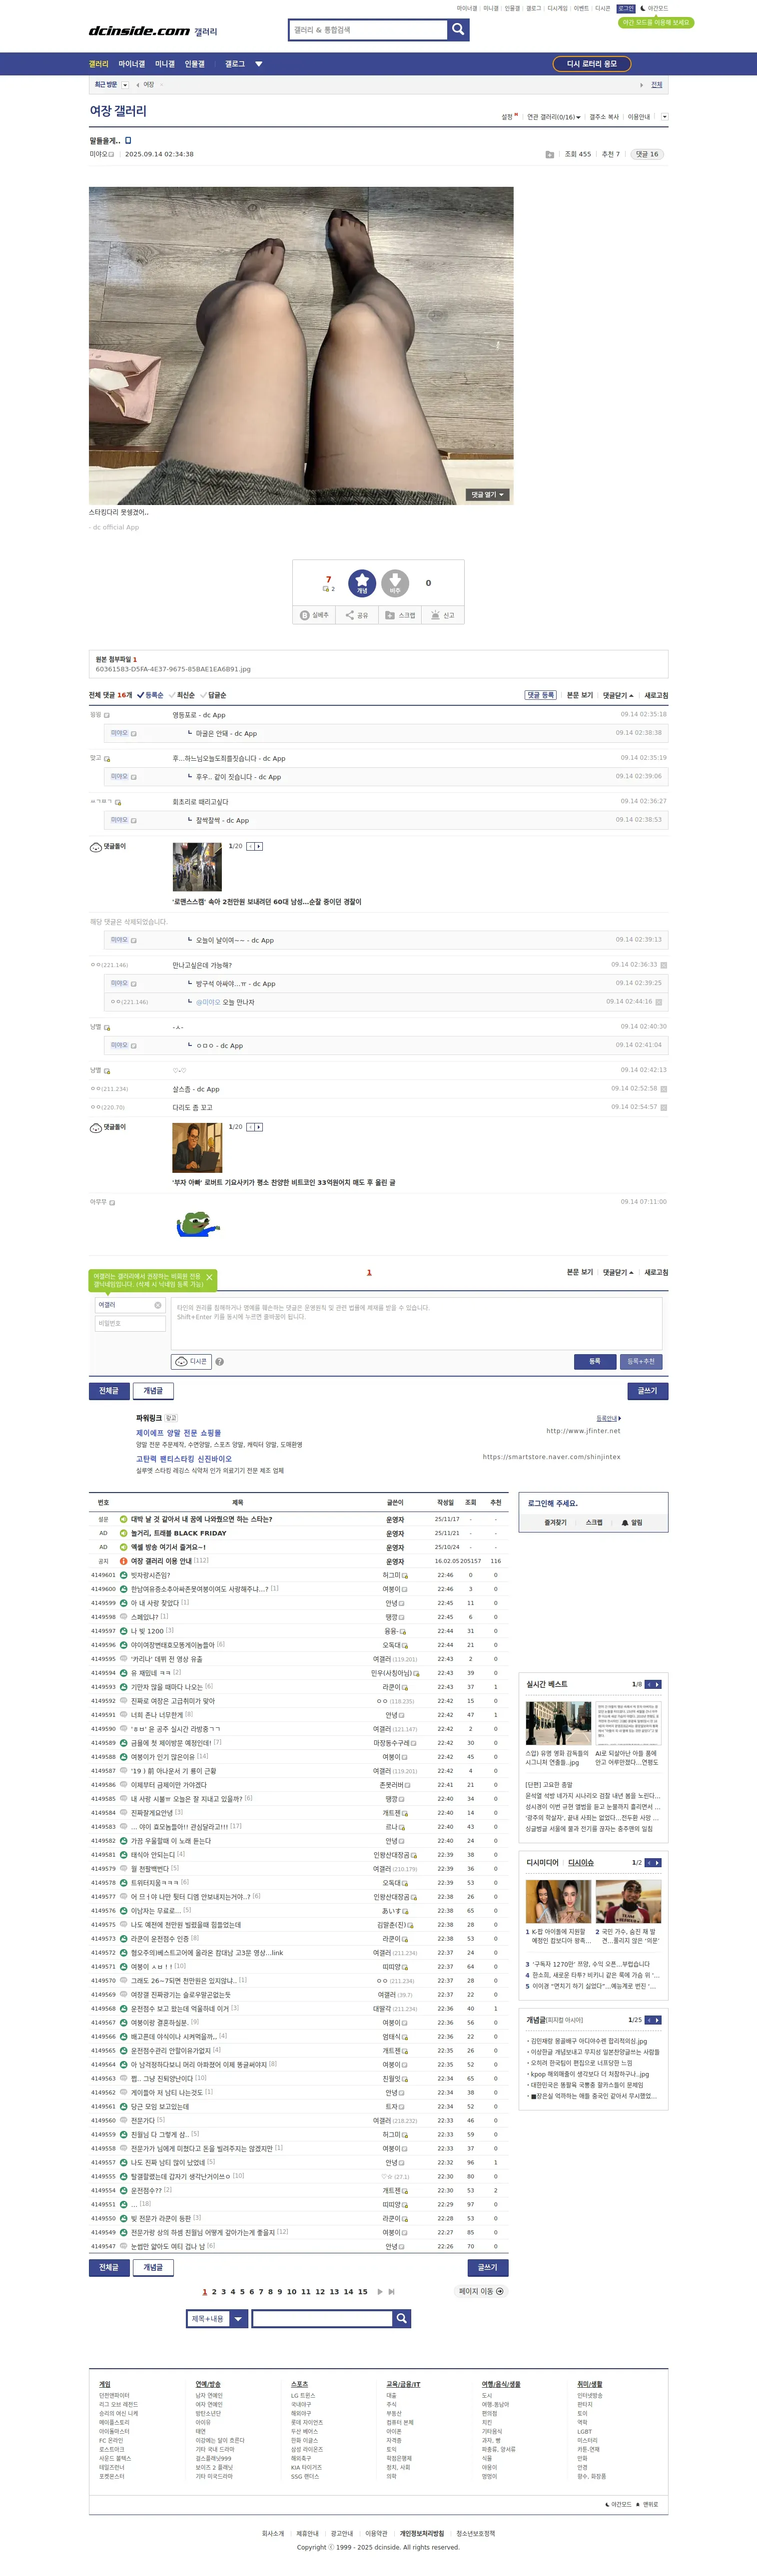The height and width of the screenshot is (2576, 757).
Task: Collapse comments with top 댓글닫기
Action: [x=618, y=695]
